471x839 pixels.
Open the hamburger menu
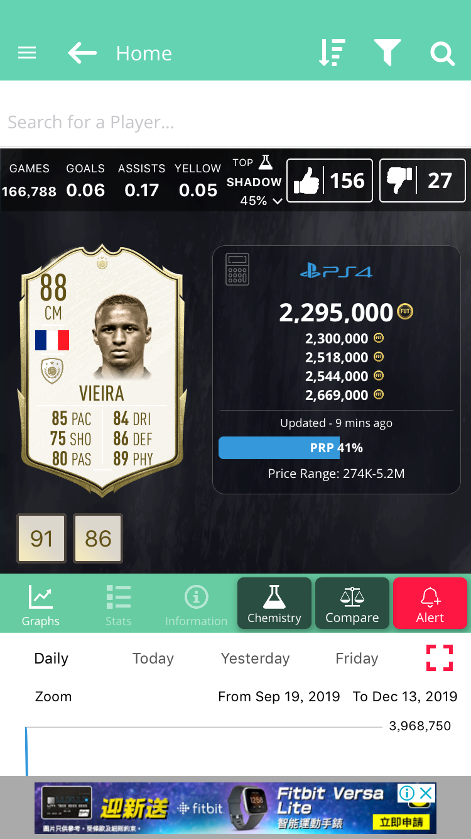[x=27, y=53]
